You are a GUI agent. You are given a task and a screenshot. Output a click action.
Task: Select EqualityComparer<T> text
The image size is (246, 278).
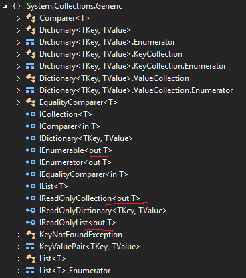click(78, 102)
